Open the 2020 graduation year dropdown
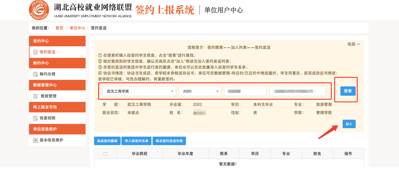This screenshot has height=169, width=399. coord(200,91)
